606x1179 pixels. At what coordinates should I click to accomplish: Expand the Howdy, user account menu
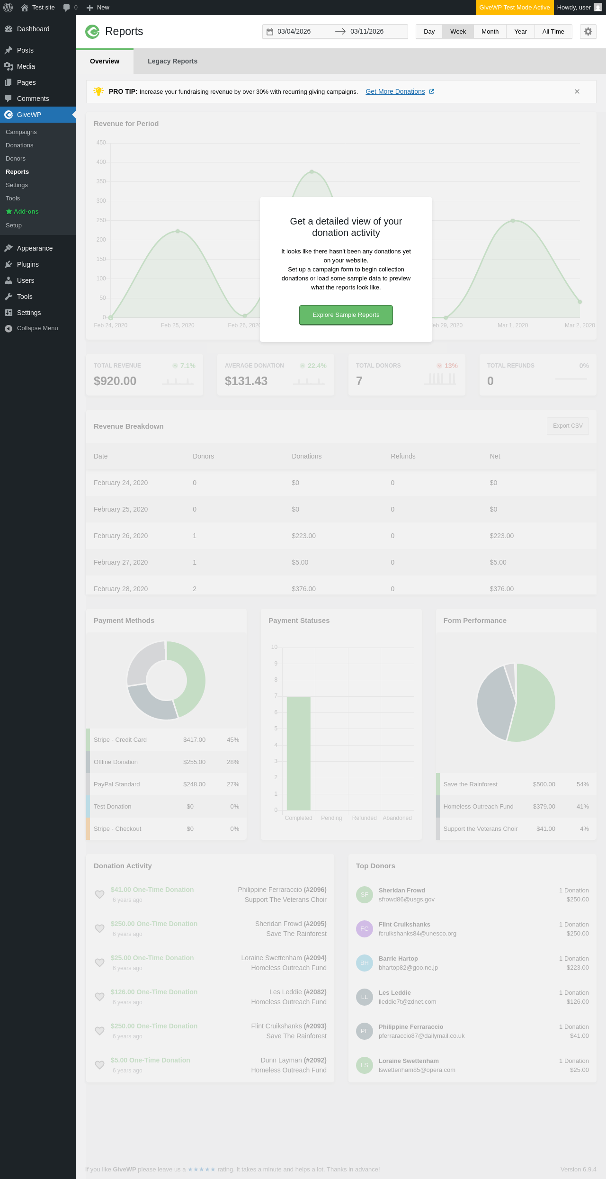[x=579, y=8]
